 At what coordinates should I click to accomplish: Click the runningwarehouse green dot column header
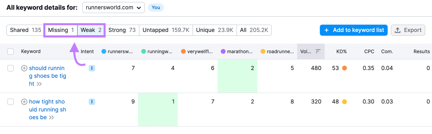pos(157,51)
